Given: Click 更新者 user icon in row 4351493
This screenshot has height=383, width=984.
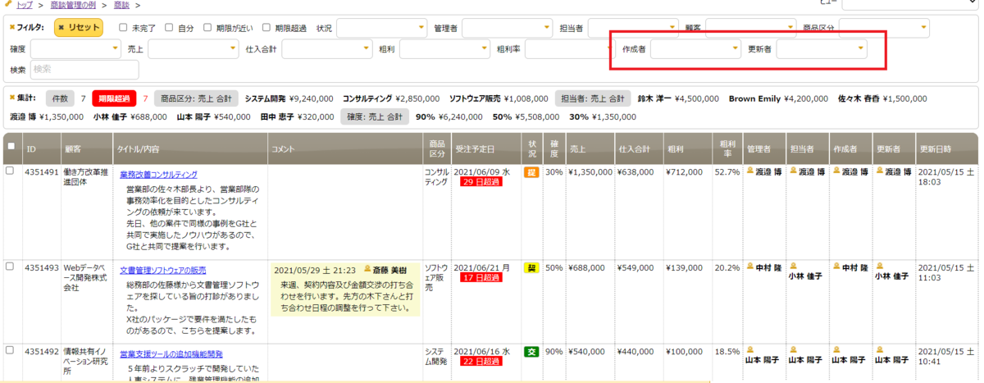Looking at the screenshot, I should click(878, 267).
